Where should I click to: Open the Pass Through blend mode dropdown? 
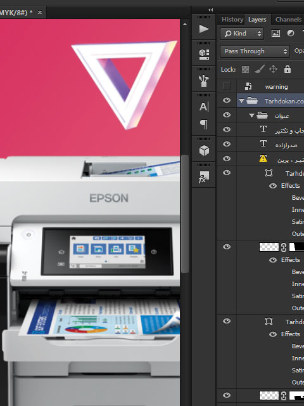pyautogui.click(x=255, y=51)
